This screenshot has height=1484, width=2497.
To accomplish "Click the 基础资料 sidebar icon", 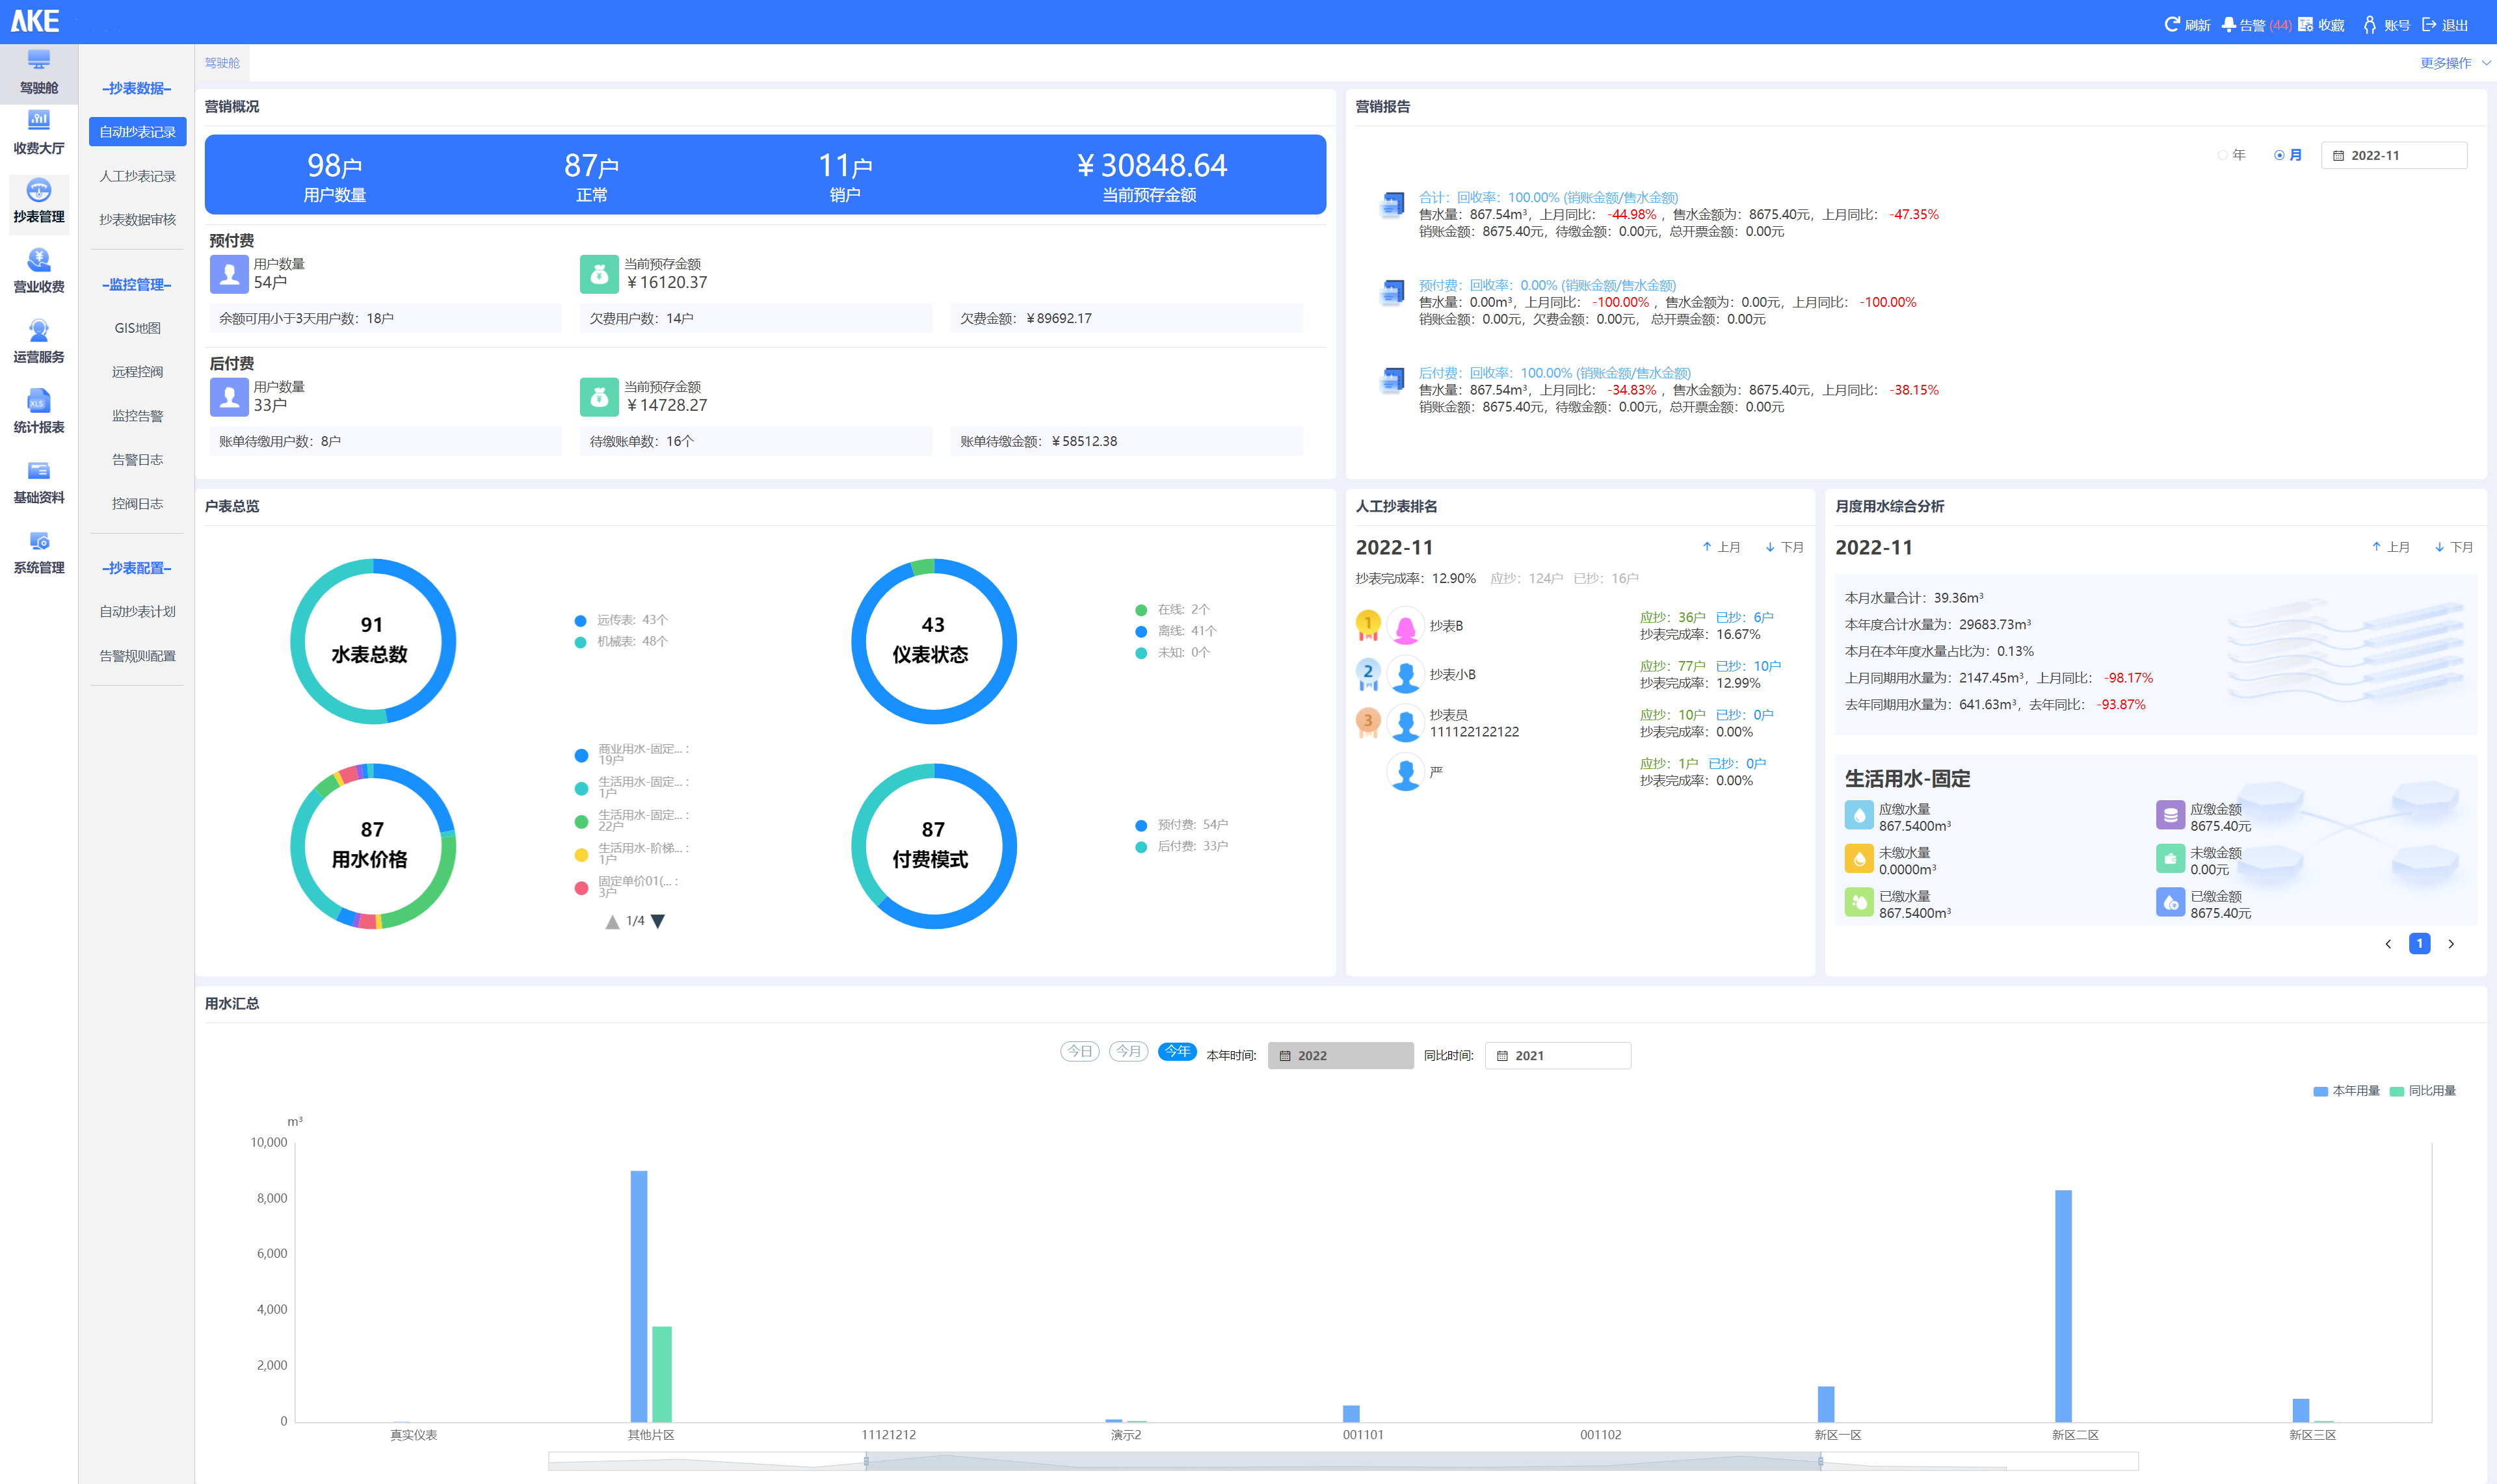I will tap(38, 471).
